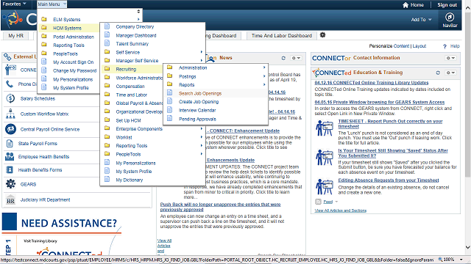Screen dimensions: 471x264
Task: Click the Company Directory page icon
Action: [x=107, y=26]
